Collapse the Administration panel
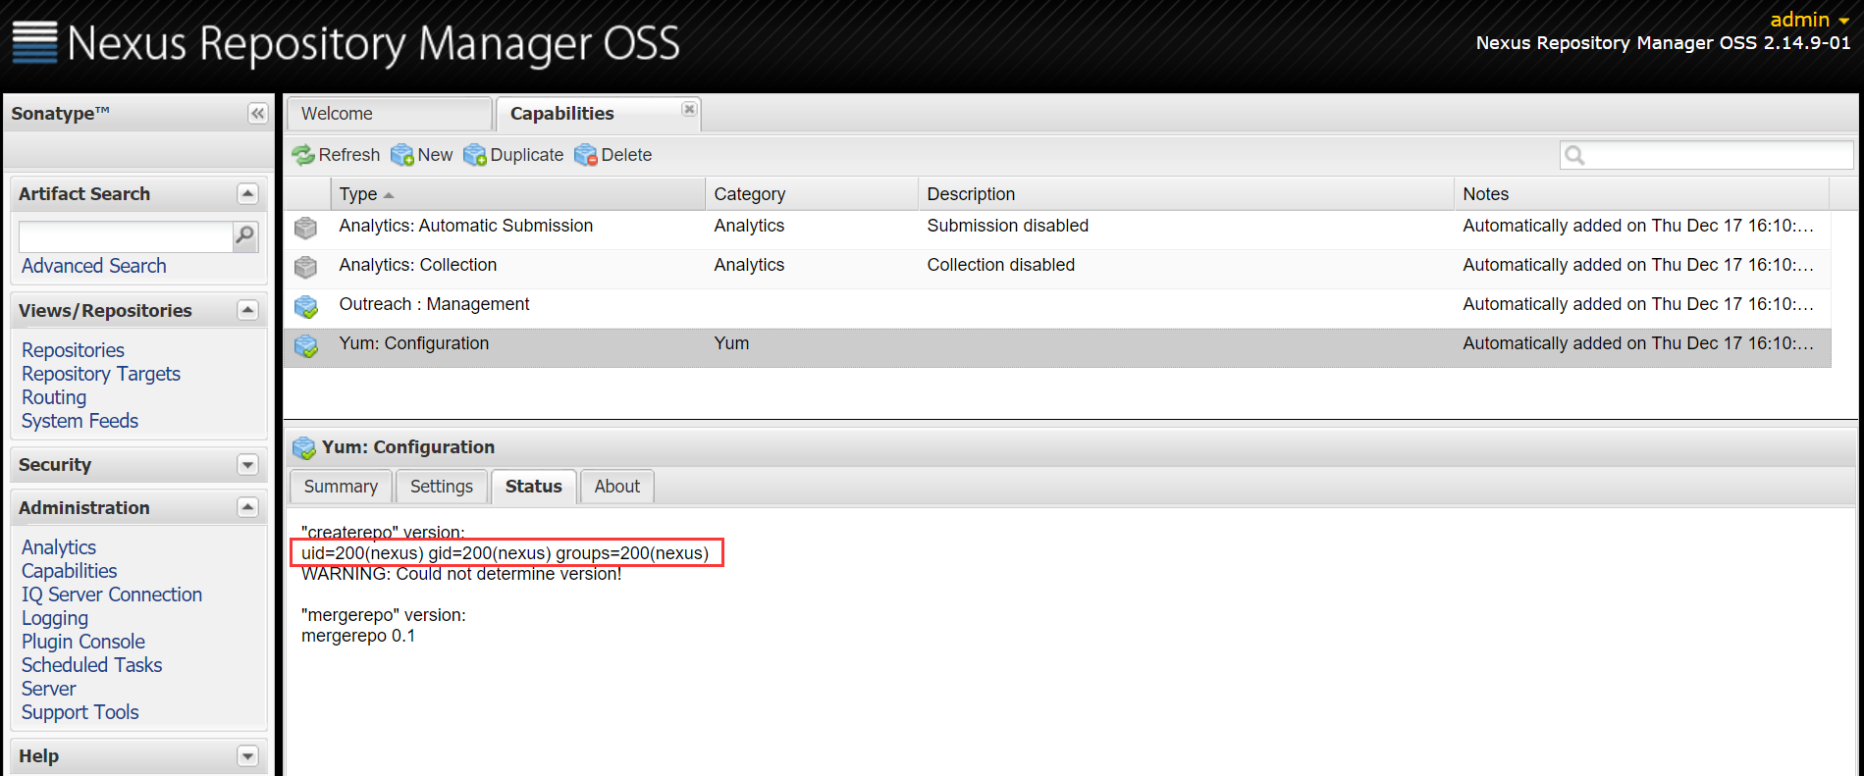This screenshot has width=1864, height=776. [247, 508]
